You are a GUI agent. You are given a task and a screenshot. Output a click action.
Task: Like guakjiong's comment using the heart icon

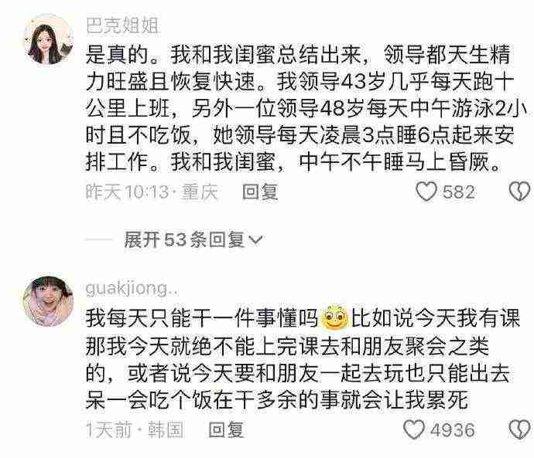[x=414, y=429]
